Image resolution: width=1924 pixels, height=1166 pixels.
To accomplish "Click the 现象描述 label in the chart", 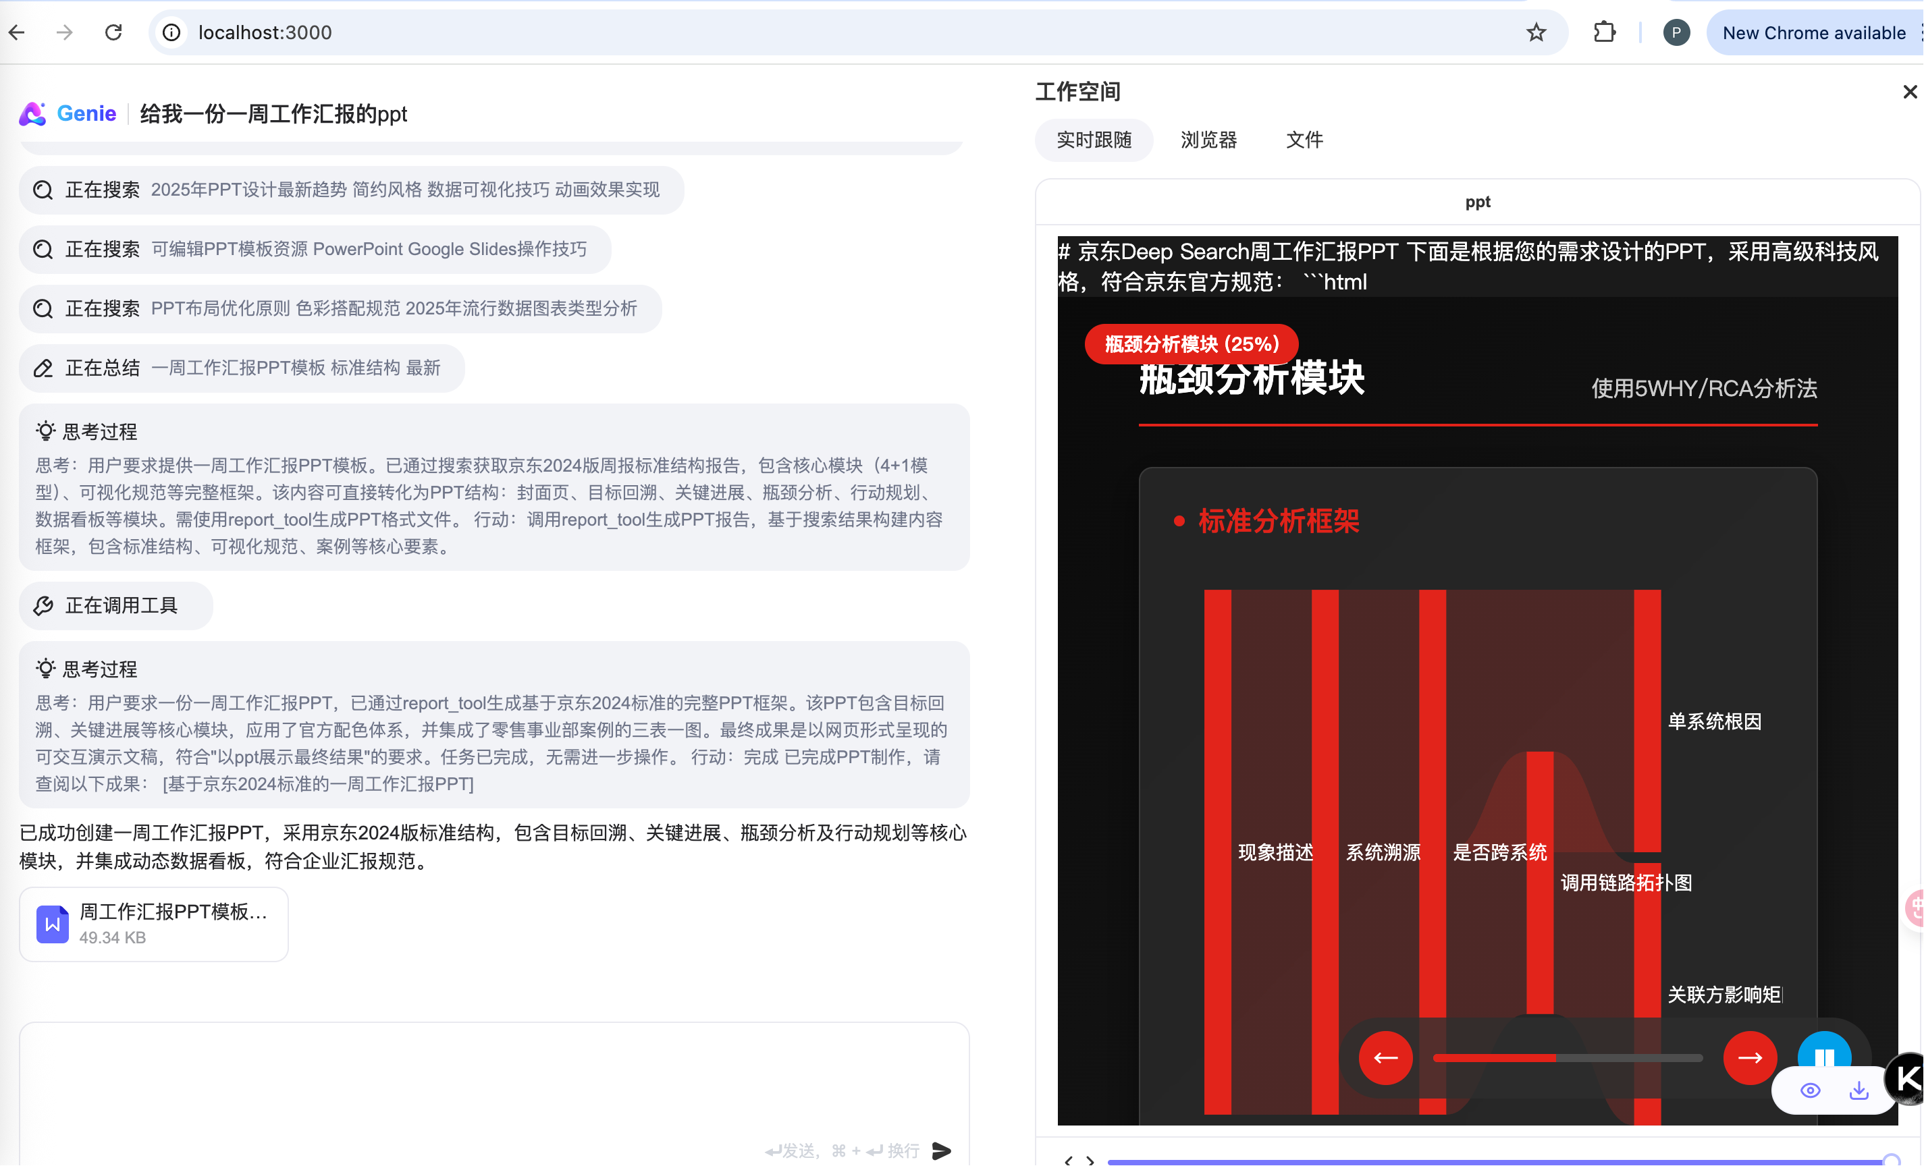I will [1275, 852].
